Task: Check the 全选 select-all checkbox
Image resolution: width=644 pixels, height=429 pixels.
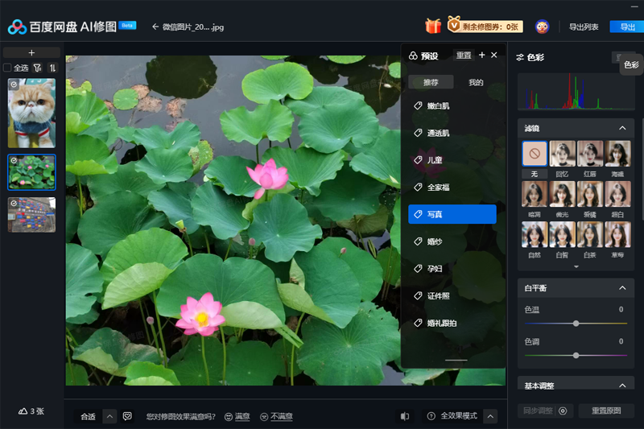Action: pos(8,68)
